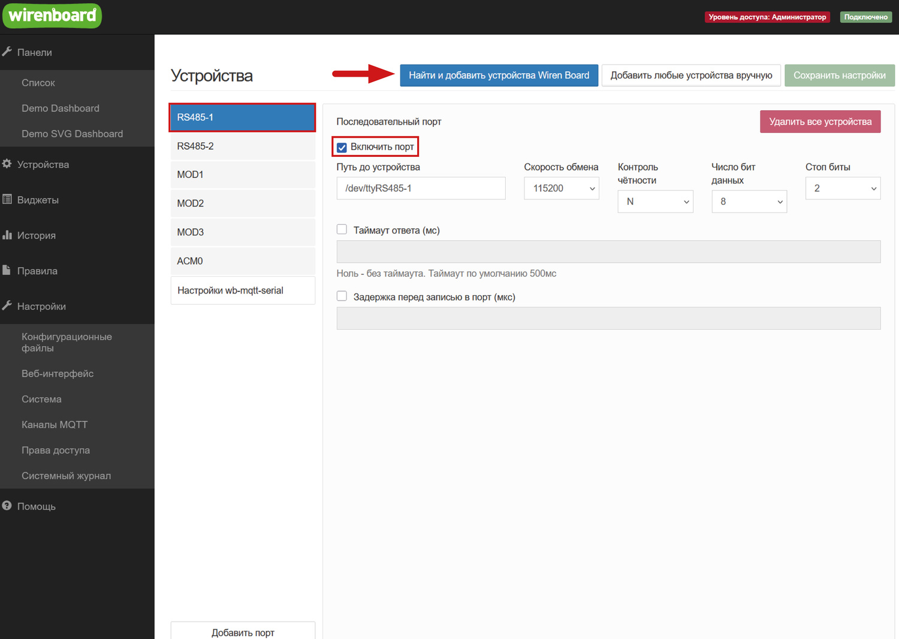
Task: Click the list icon beside Виджеты
Action: pos(7,199)
